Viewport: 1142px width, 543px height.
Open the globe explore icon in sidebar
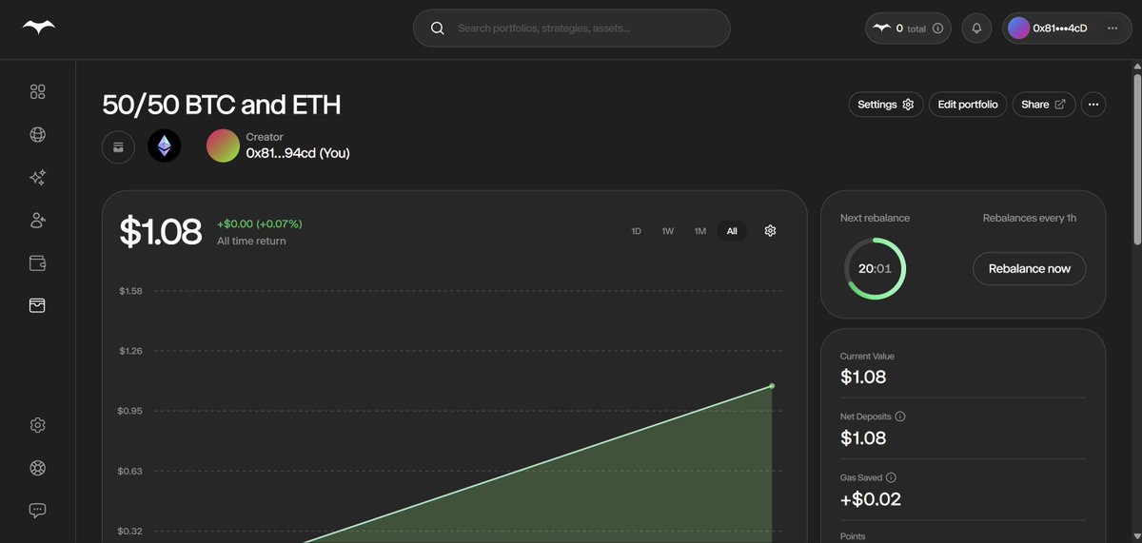pyautogui.click(x=38, y=135)
